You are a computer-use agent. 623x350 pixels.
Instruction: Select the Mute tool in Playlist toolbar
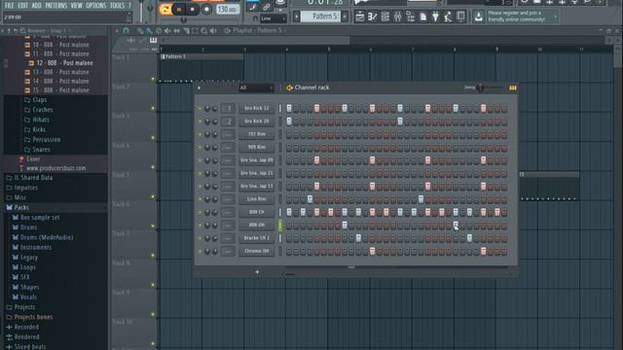coord(167,30)
